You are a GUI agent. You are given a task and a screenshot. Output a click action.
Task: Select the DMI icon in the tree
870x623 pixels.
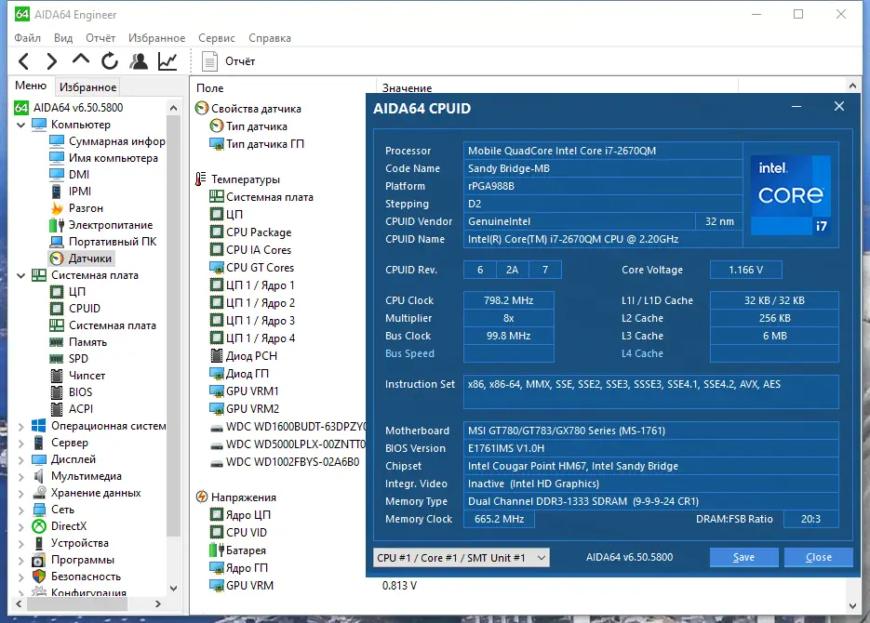(57, 175)
